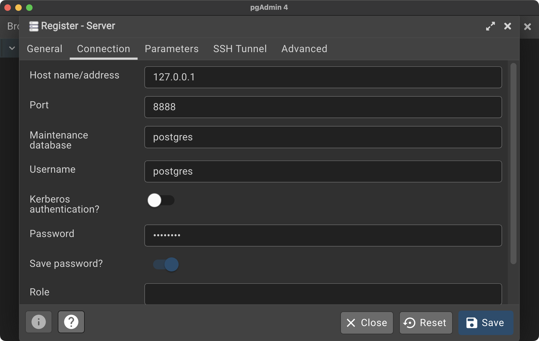The width and height of the screenshot is (539, 341).
Task: Click the outer panel X icon
Action: [527, 27]
